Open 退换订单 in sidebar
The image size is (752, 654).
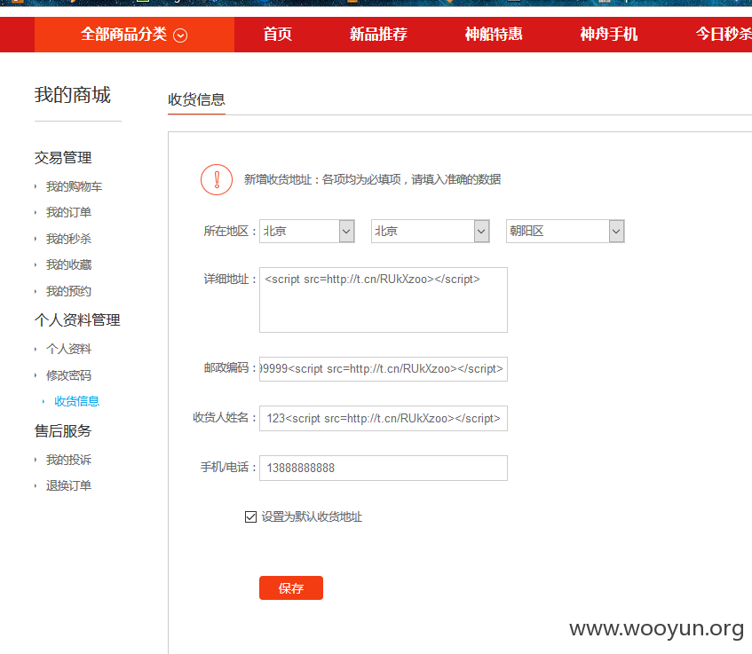[68, 485]
